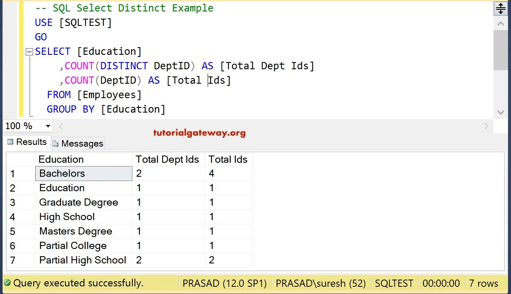The width and height of the screenshot is (511, 294).
Task: Click the grid select-all corner cell
Action: [21, 159]
